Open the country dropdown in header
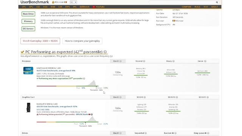 click(x=73, y=2)
